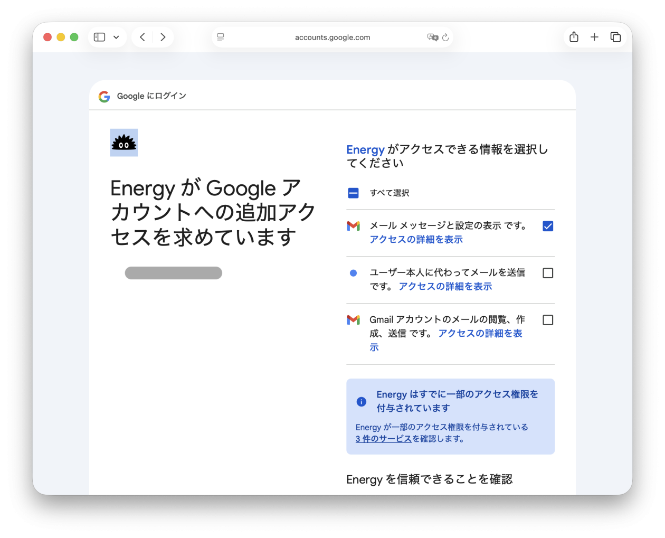Click the Safari sidebar toggle icon

99,37
